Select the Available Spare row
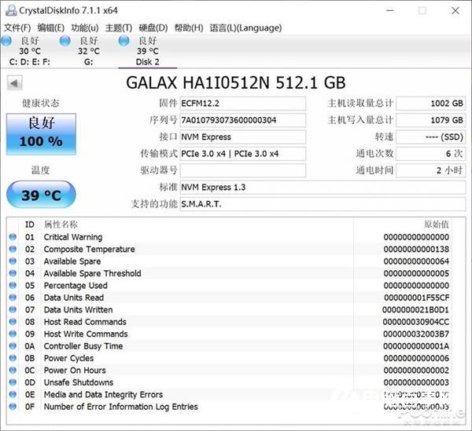 click(230, 261)
